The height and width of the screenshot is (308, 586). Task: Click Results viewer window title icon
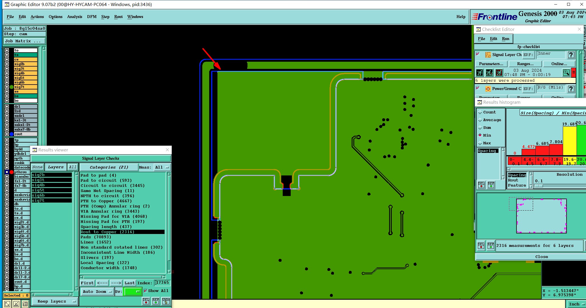coord(35,150)
